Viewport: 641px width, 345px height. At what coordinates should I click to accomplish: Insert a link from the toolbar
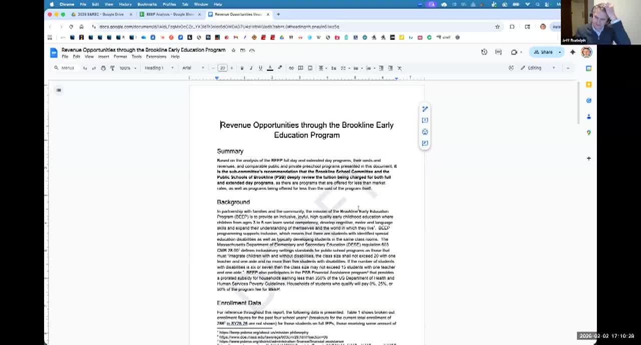point(291,68)
